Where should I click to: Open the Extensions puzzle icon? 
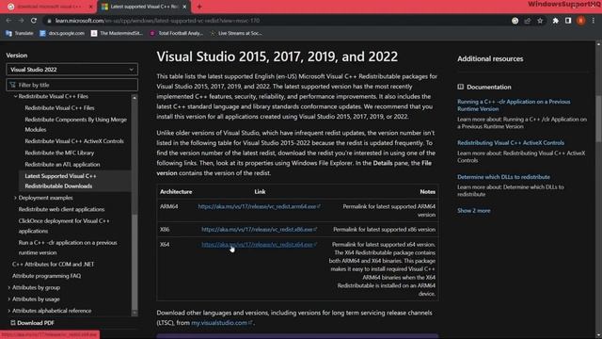click(556, 21)
